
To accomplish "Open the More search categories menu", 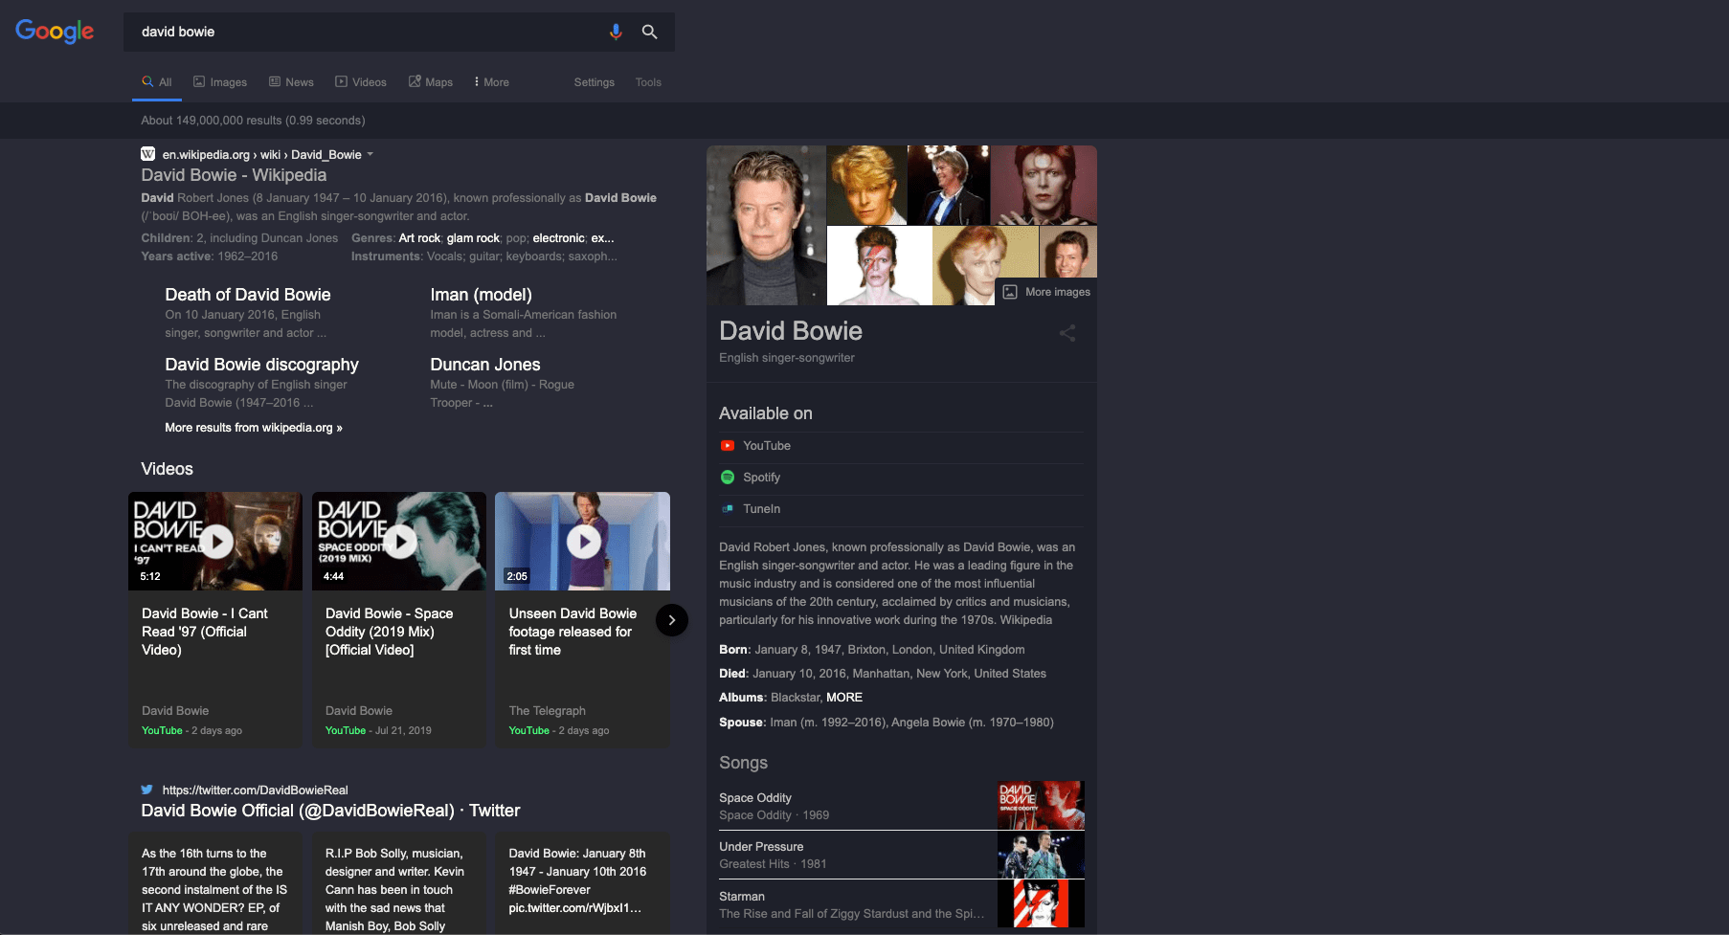I will [492, 82].
